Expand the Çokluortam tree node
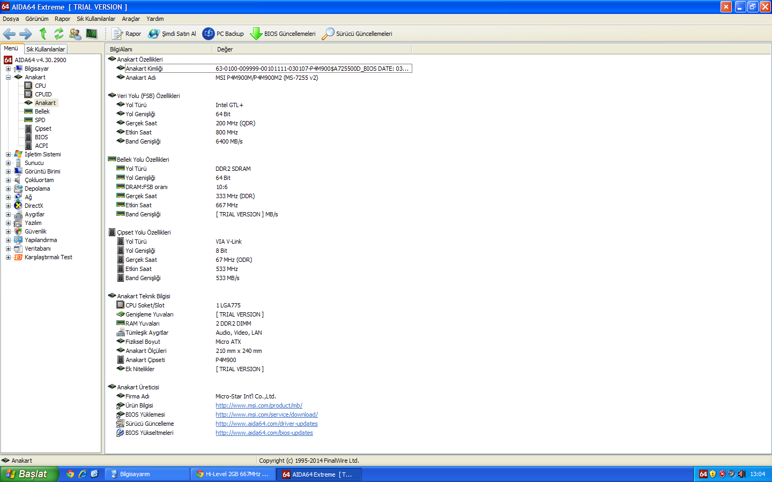The width and height of the screenshot is (772, 482). pos(8,180)
